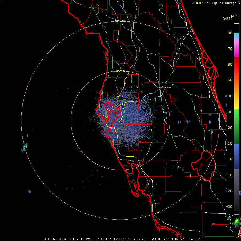
Task: Click the [dBZ] units label
Action: (227, 18)
